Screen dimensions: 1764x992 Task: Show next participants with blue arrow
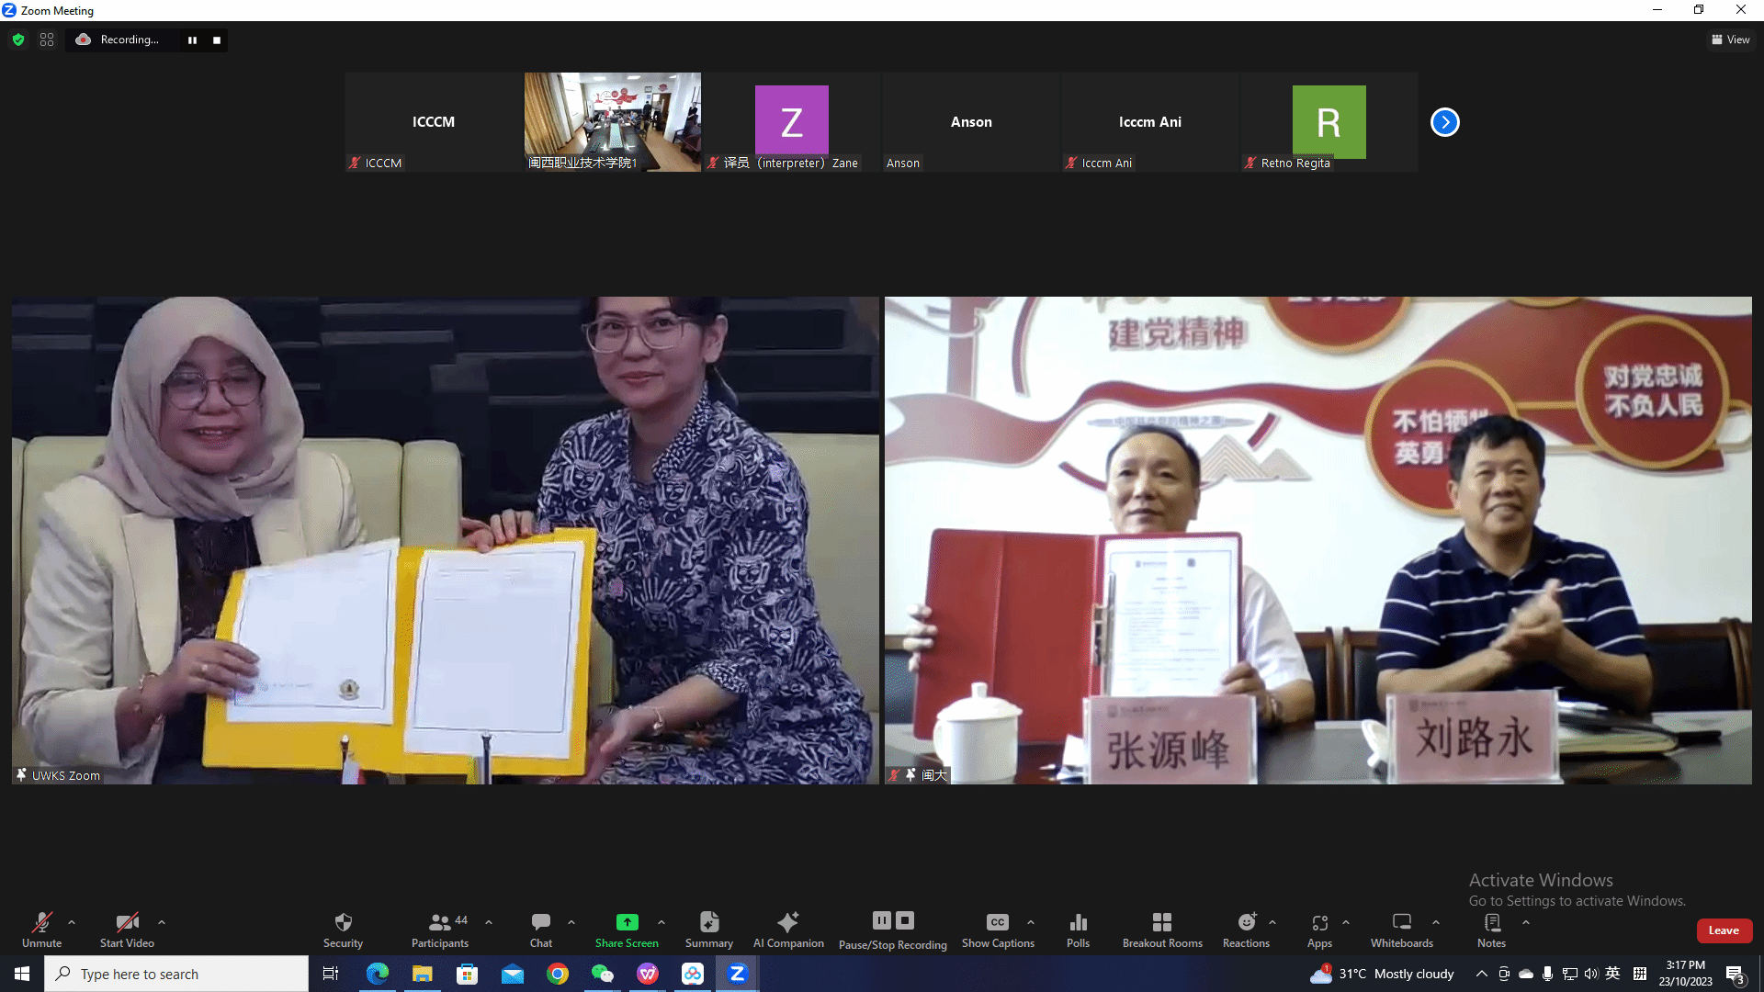(1444, 122)
